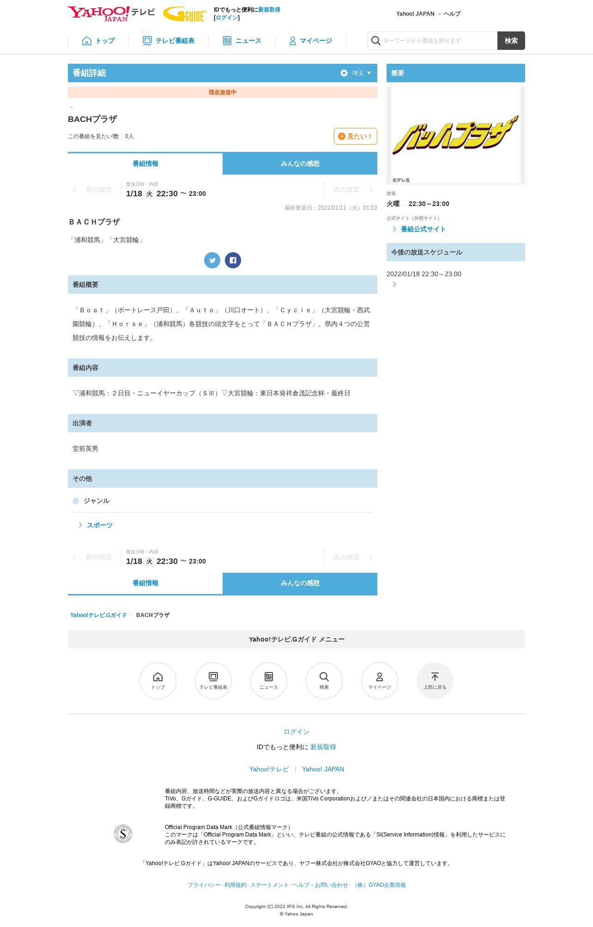Click footer ニュース icon
Viewport: 593px width, 927px height.
click(269, 681)
